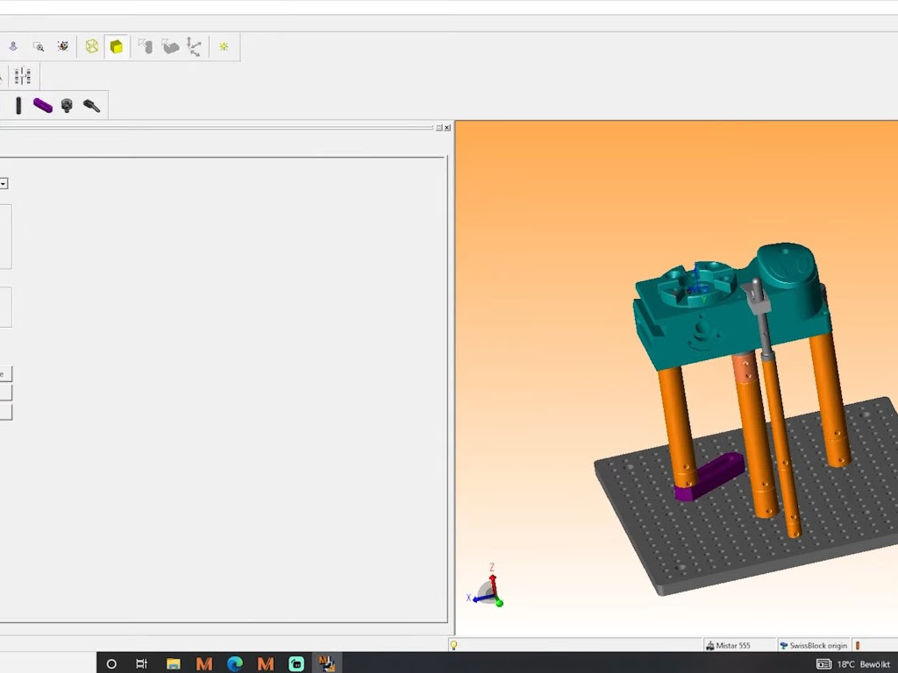Image resolution: width=898 pixels, height=673 pixels.
Task: Select the purple bar fixture component icon
Action: 43,105
